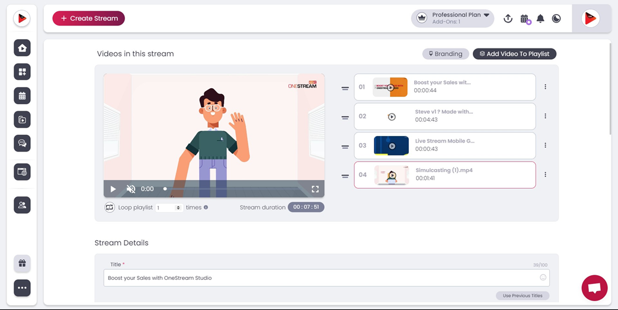This screenshot has width=618, height=310.
Task: Open options menu for Live Stream Mobile video
Action: tap(546, 145)
